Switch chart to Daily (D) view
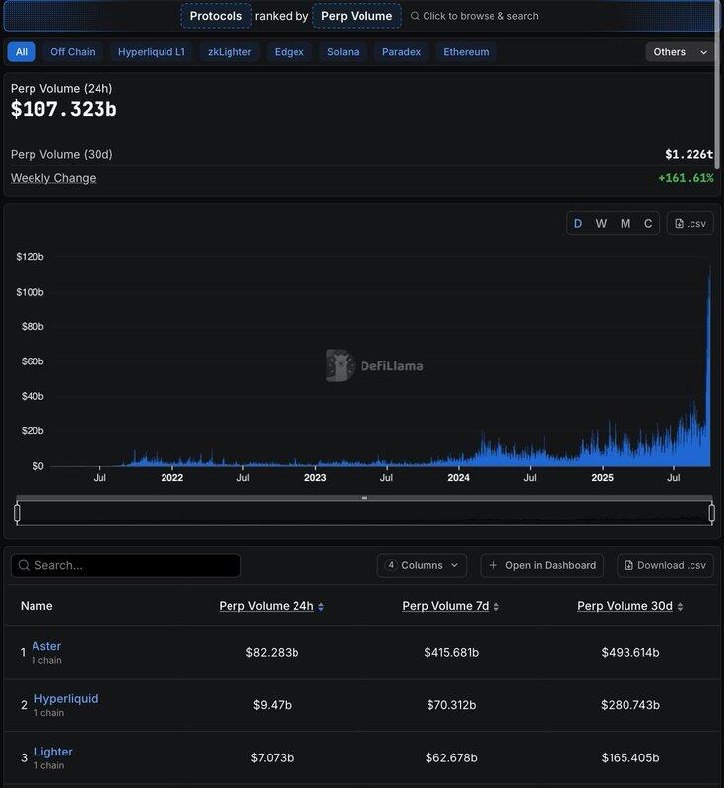Viewport: 724px width, 788px height. 578,224
